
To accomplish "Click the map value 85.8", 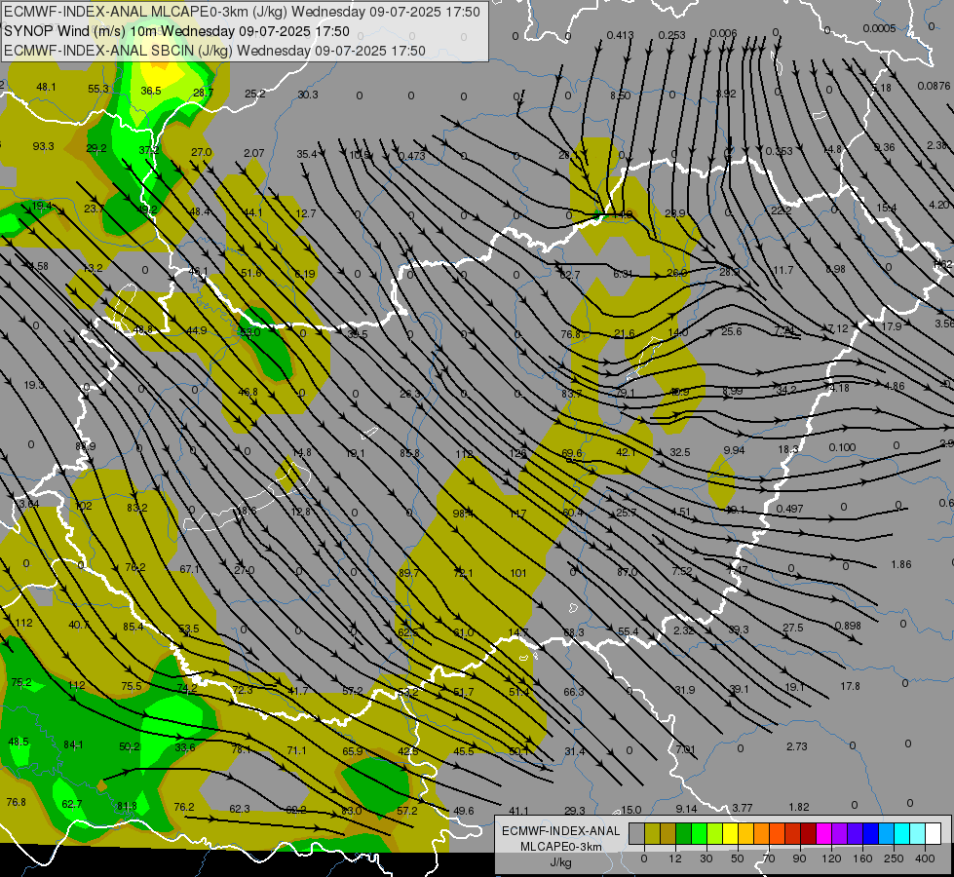I will 410,453.
